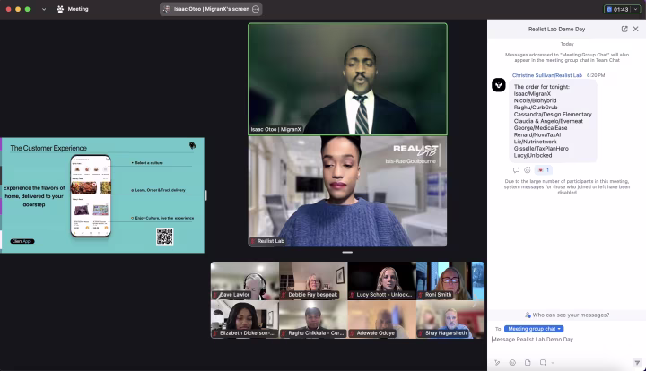Select Lucy Schott - Unlock... video tile
The width and height of the screenshot is (646, 371).
coord(381,280)
